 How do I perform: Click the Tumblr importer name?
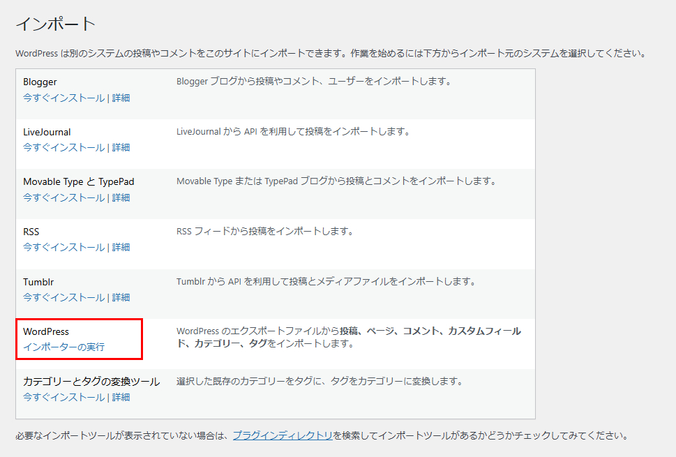point(38,282)
